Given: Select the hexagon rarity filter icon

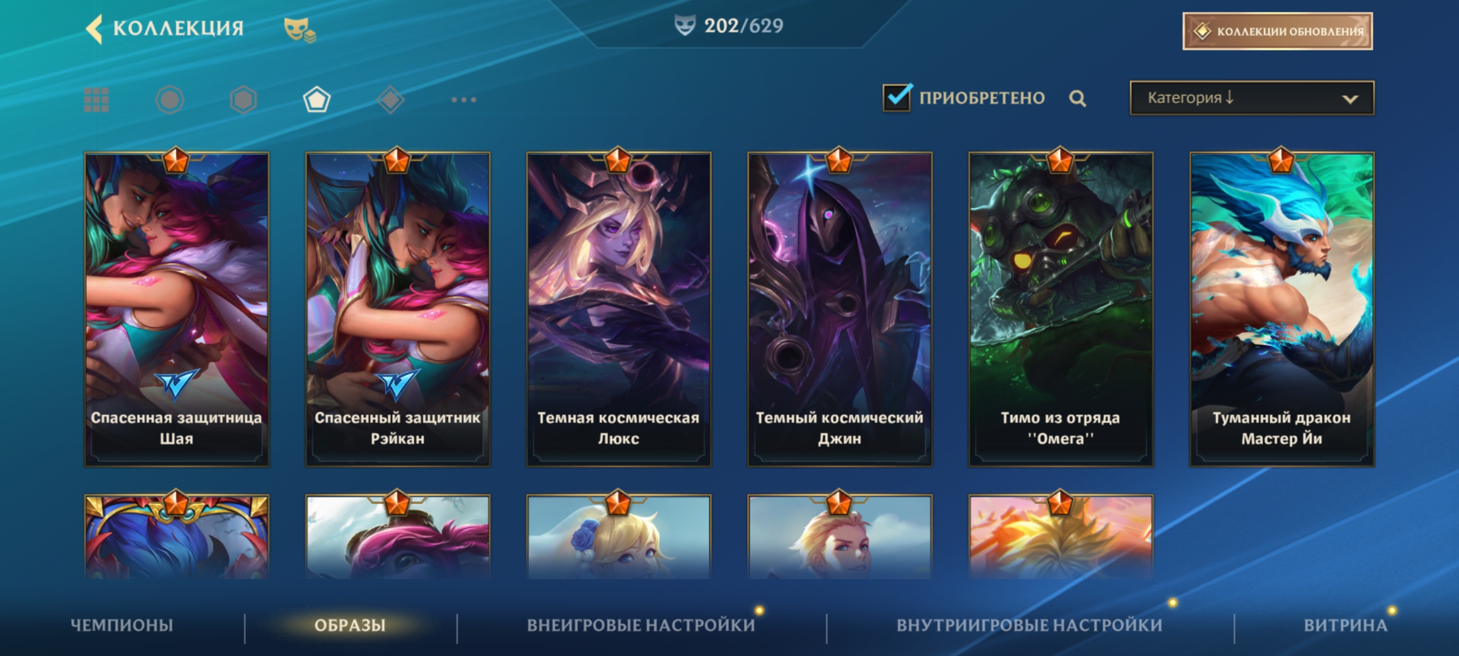Looking at the screenshot, I should 243,100.
